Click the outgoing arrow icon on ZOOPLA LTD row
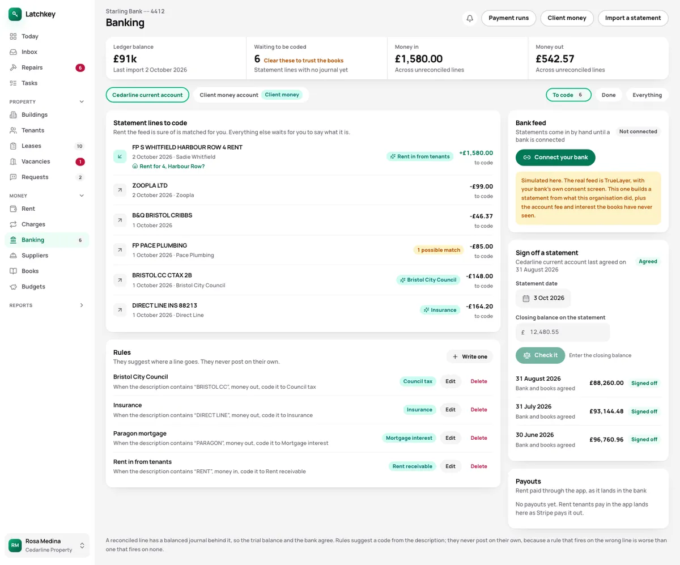Screen dimensions: 680x565 tap(120, 190)
